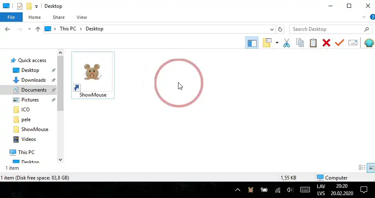Click the Rename label icon
Screen dimensions: 375x198
pos(353,43)
